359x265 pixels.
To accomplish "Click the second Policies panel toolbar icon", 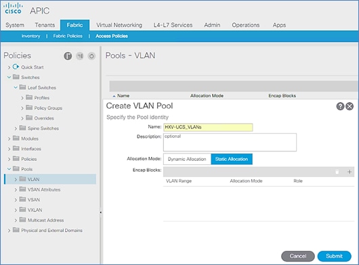I will (x=80, y=55).
